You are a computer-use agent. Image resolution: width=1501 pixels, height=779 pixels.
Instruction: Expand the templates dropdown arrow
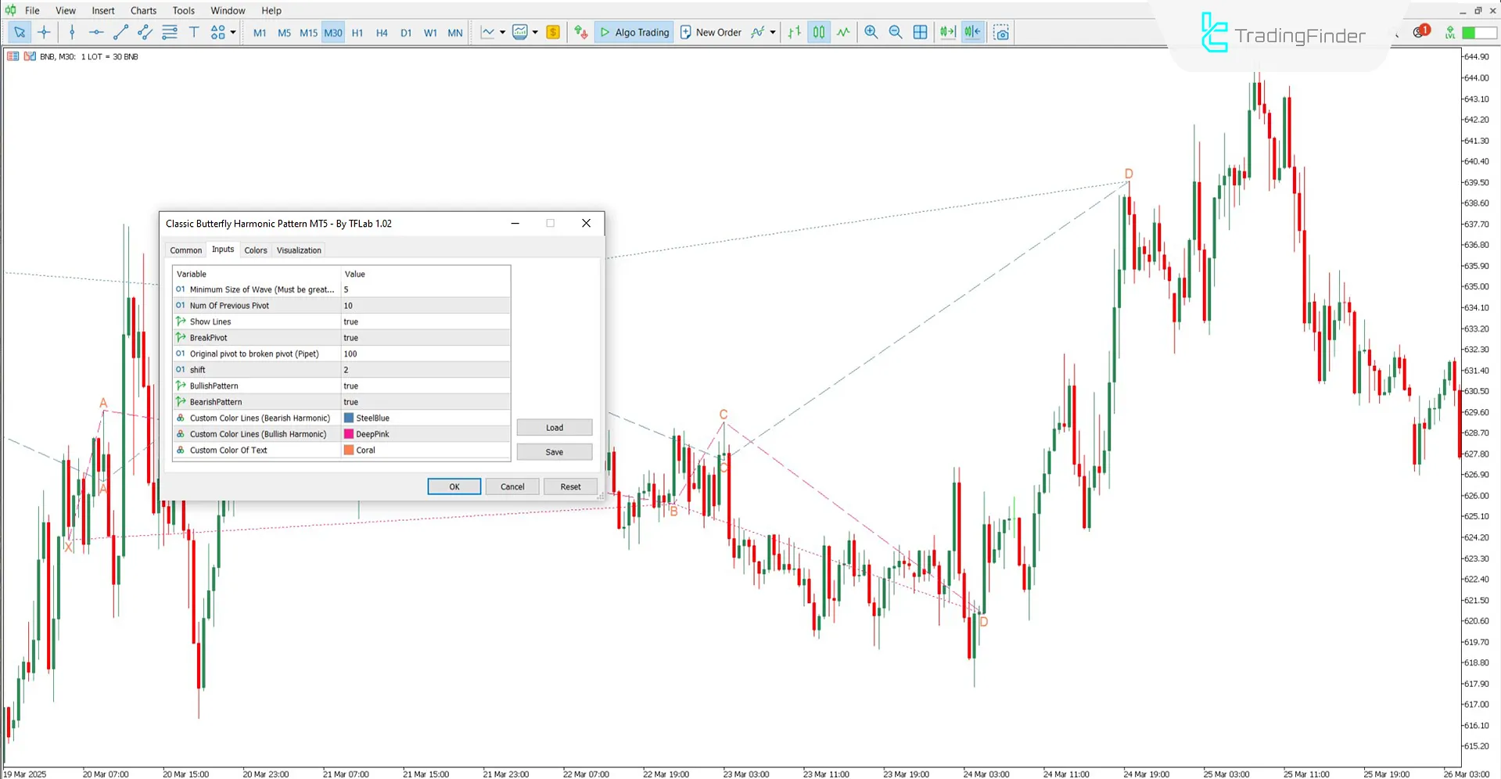[x=535, y=32]
